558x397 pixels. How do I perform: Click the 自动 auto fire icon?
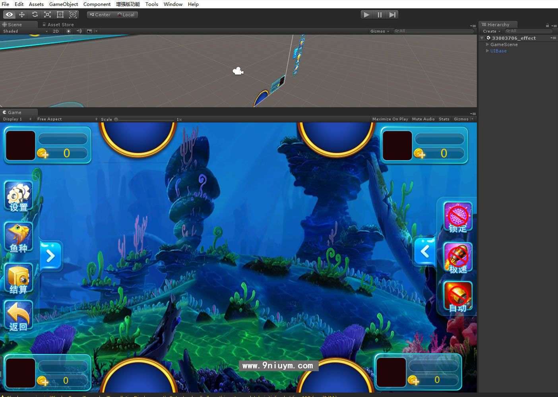[x=458, y=297]
